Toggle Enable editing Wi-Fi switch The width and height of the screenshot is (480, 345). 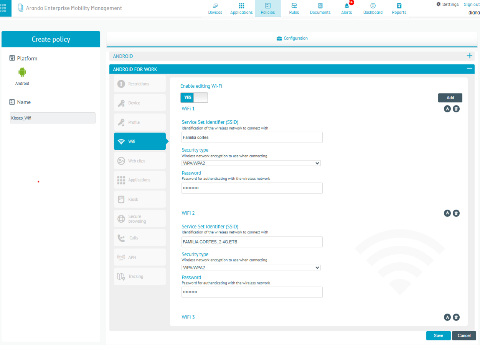pyautogui.click(x=194, y=97)
